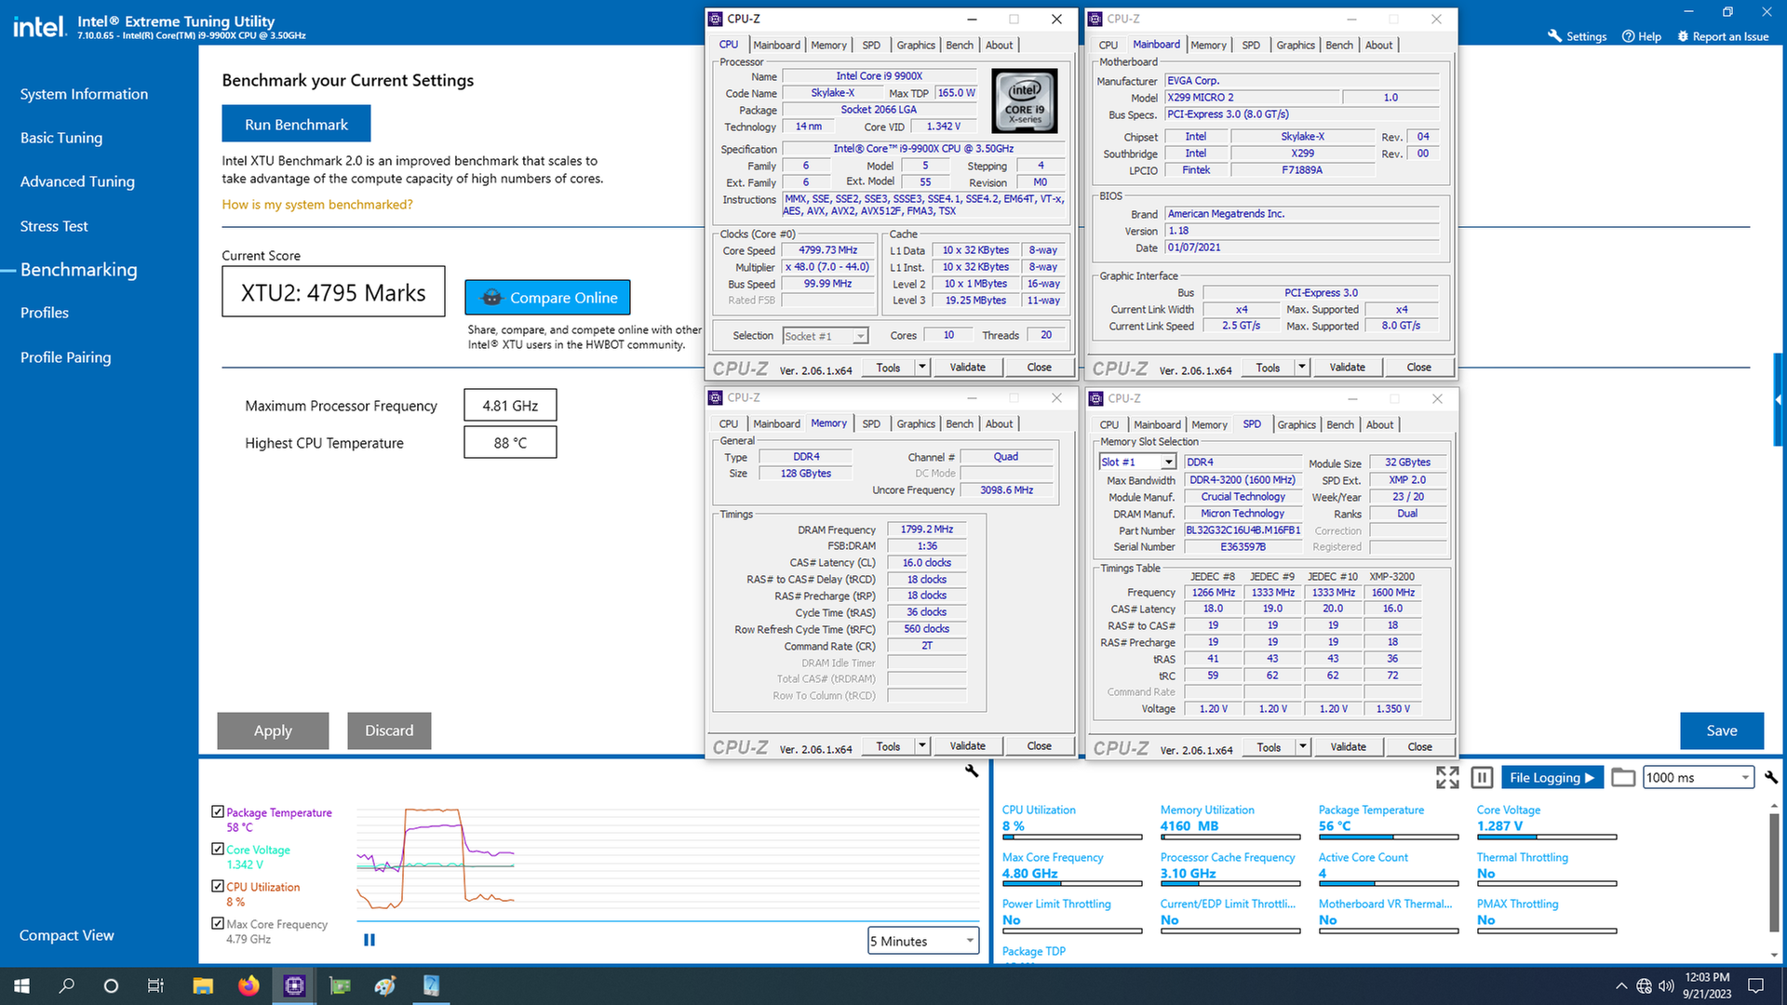Open Stress Test in XTU sidebar
Image resolution: width=1787 pixels, height=1005 pixels.
tap(54, 226)
